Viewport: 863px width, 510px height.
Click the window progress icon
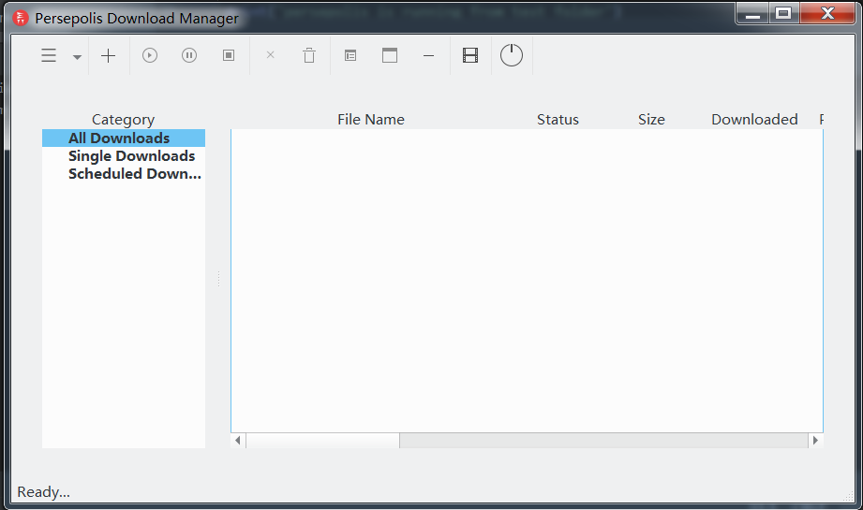tap(390, 56)
